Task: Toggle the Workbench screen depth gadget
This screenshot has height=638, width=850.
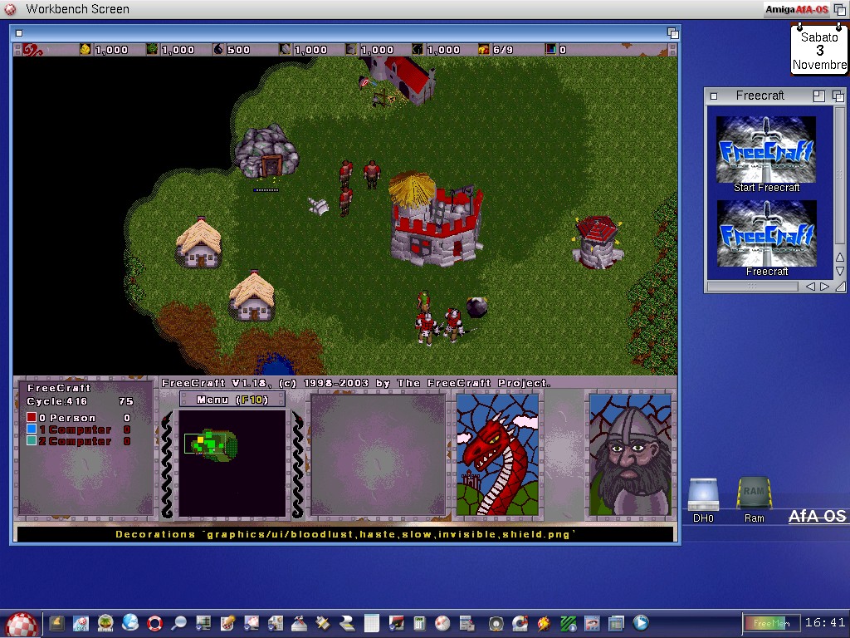Action: [x=839, y=9]
